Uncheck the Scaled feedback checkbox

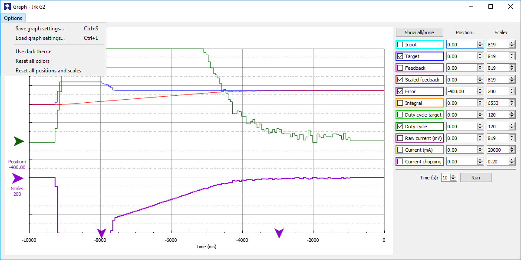pyautogui.click(x=400, y=80)
